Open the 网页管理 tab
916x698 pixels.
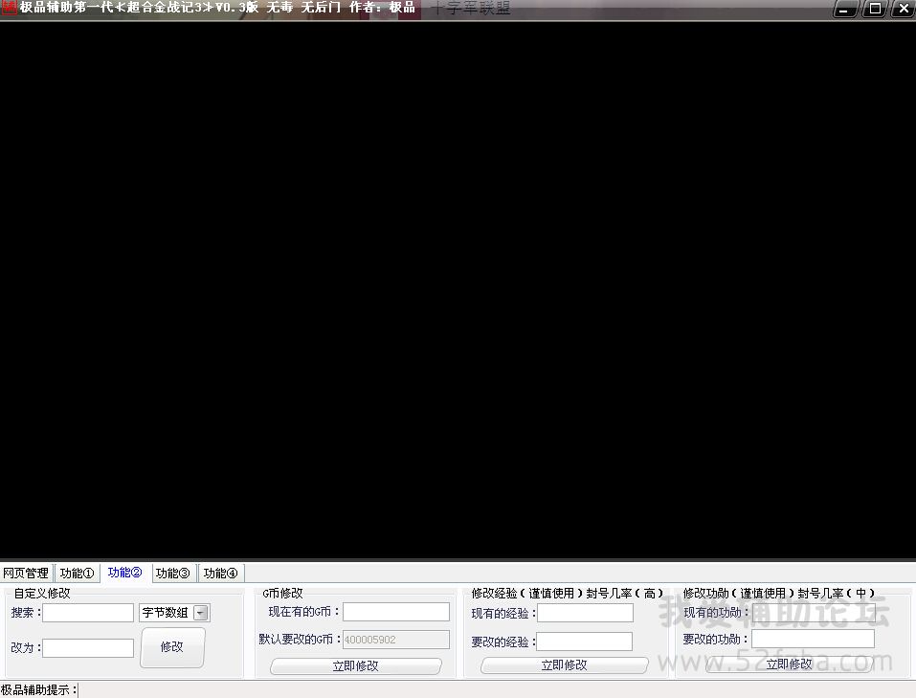26,574
